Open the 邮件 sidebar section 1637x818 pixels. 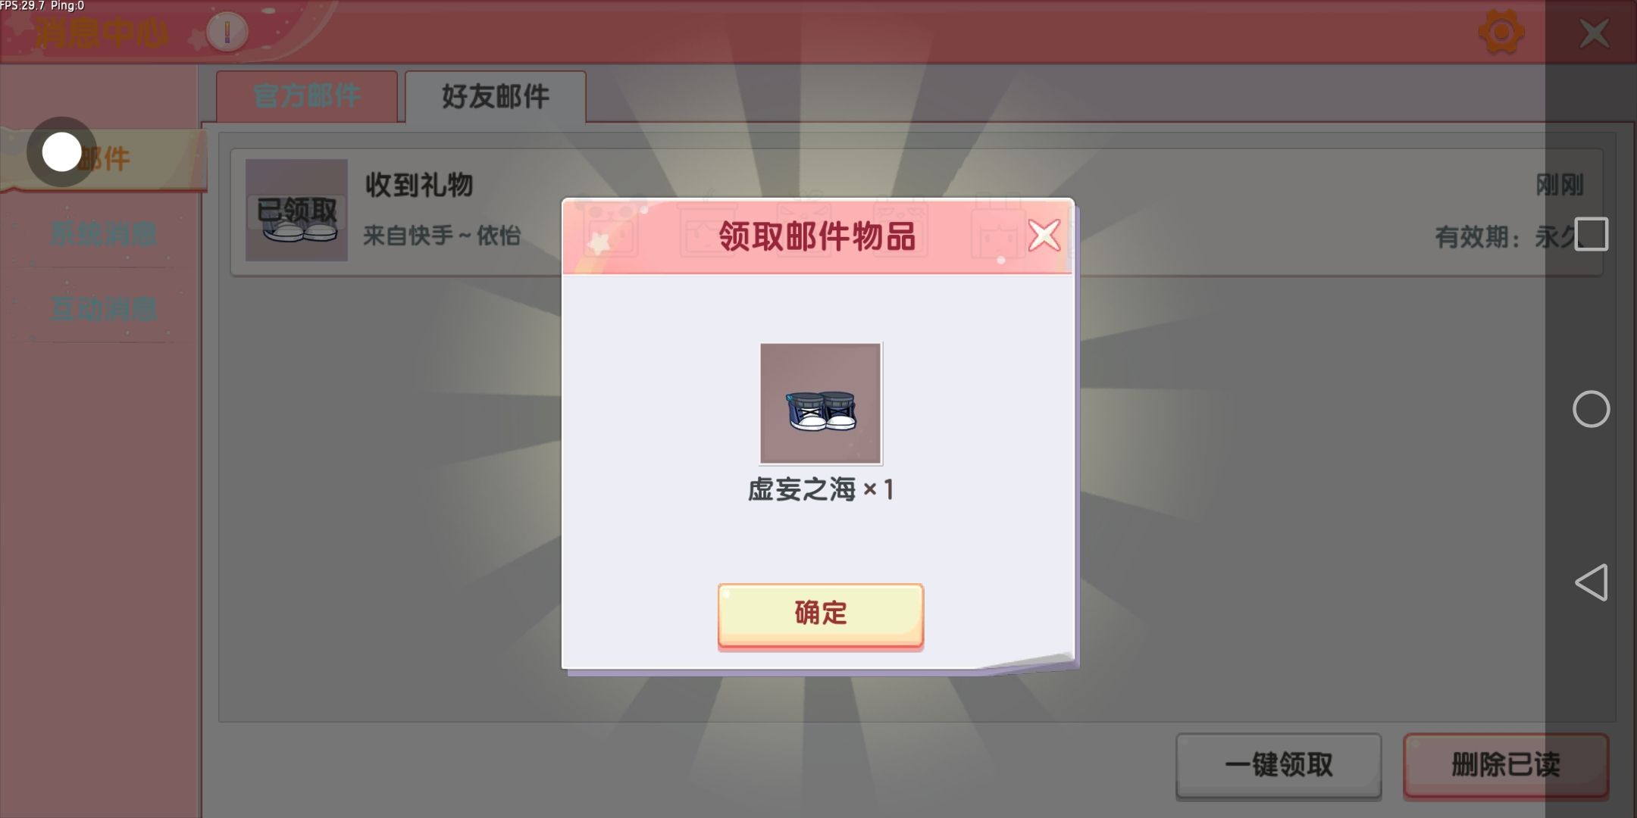104,159
